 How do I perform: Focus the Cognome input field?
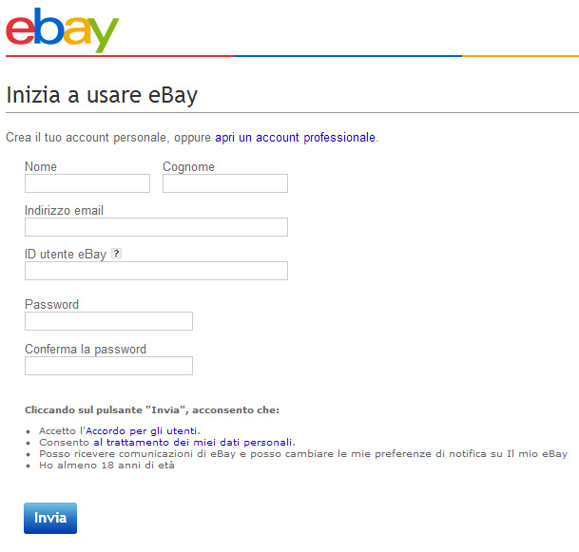click(x=225, y=183)
